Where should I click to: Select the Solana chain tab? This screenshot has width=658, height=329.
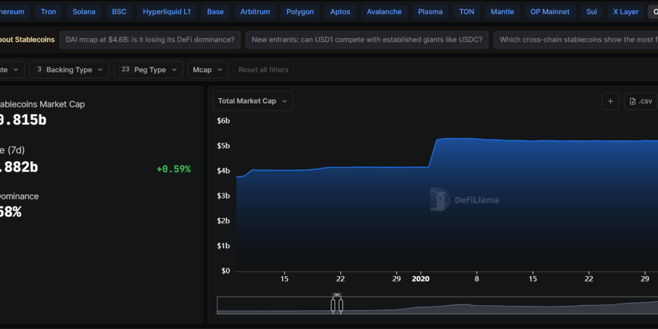click(x=84, y=12)
